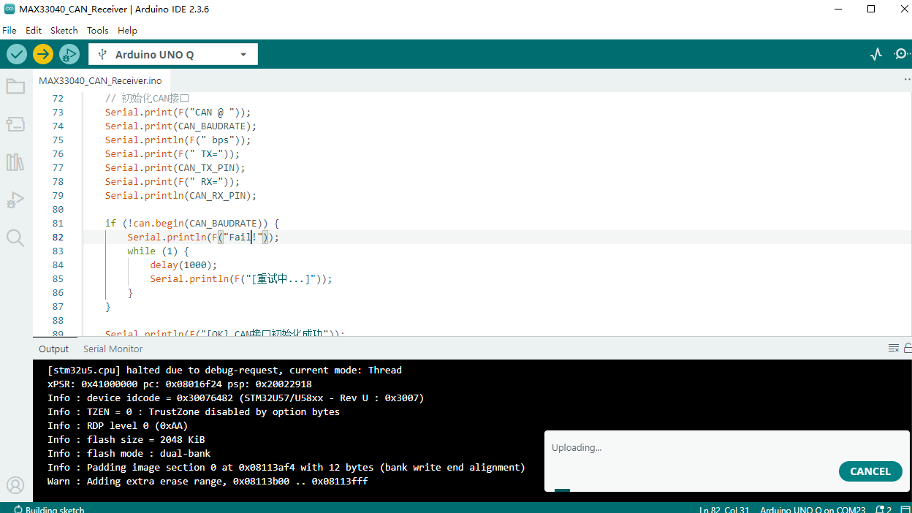Open the Debug sidebar panel
This screenshot has width=912, height=513.
point(15,199)
